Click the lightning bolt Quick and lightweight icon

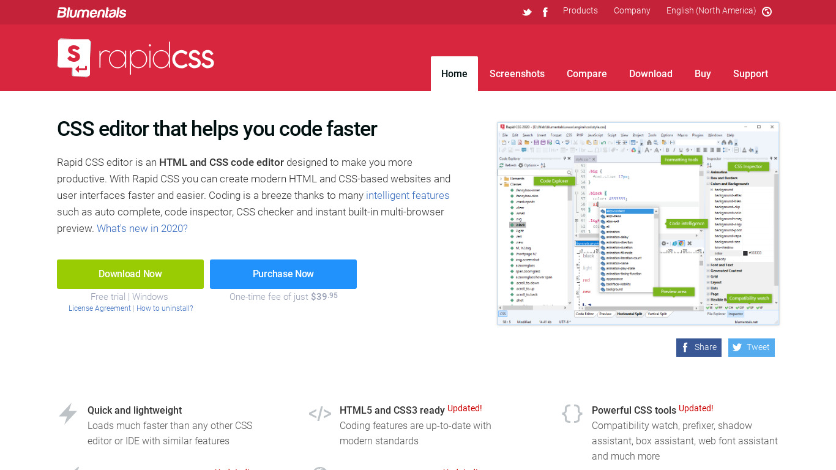tap(68, 414)
